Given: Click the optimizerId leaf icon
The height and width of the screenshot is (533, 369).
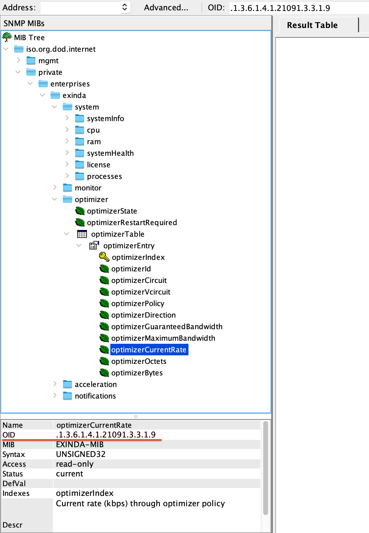Looking at the screenshot, I should [x=104, y=269].
